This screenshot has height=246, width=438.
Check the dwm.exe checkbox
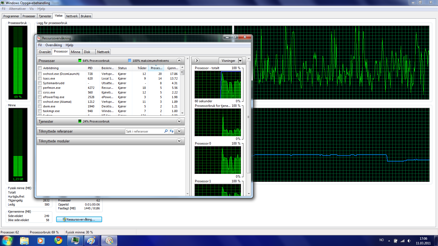click(x=40, y=106)
